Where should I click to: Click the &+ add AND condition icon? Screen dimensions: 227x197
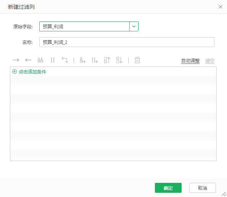tap(82, 60)
